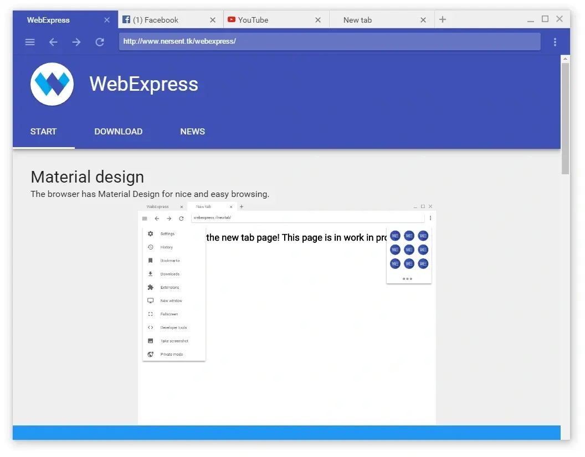
Task: Switch to the YouTube tab
Action: 276,20
